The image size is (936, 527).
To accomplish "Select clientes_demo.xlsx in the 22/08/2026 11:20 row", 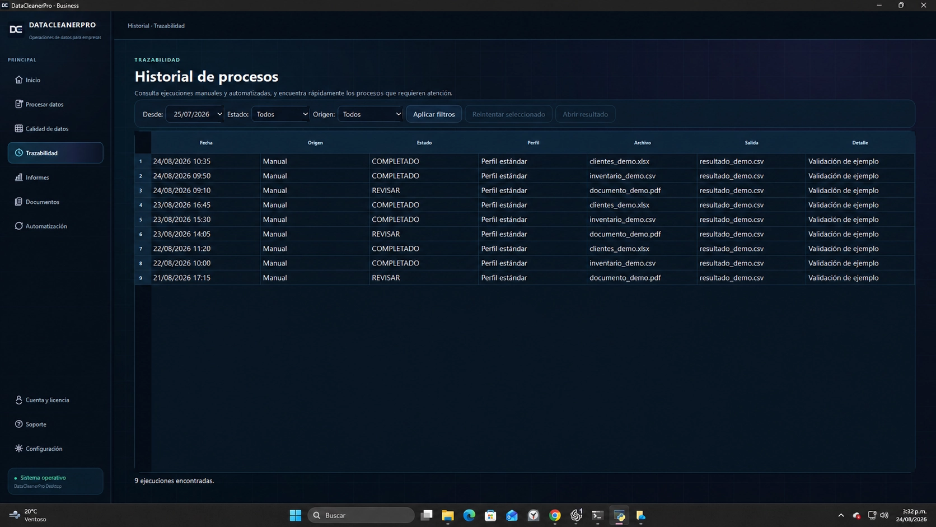I will pos(642,249).
